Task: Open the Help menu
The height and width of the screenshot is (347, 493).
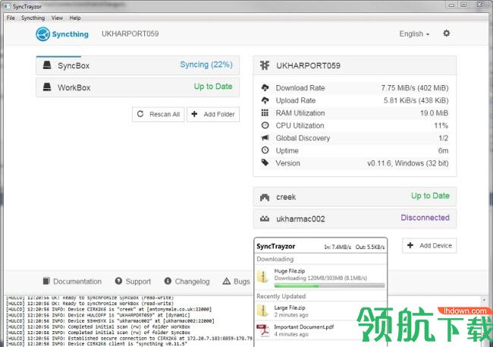Action: 75,18
